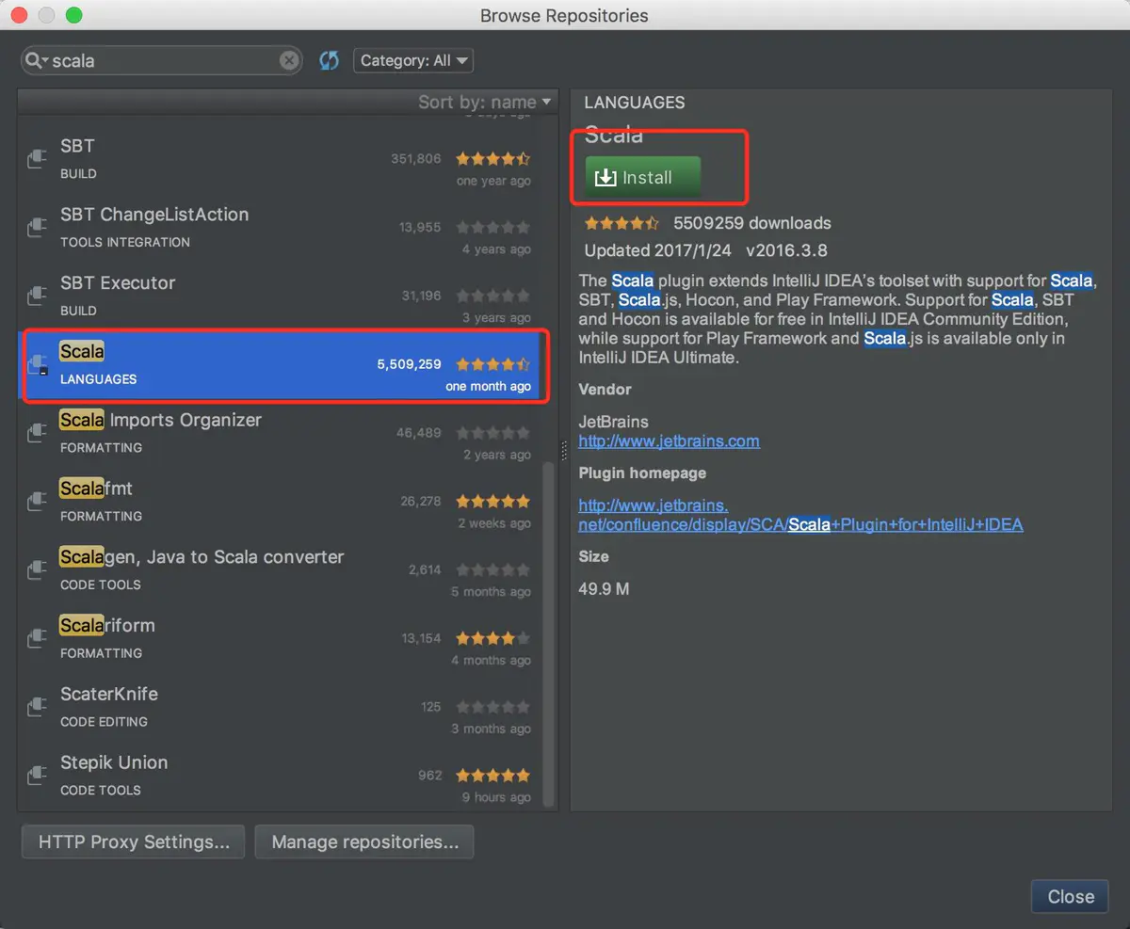Click the SBT plugin icon
The height and width of the screenshot is (929, 1130).
pos(37,158)
